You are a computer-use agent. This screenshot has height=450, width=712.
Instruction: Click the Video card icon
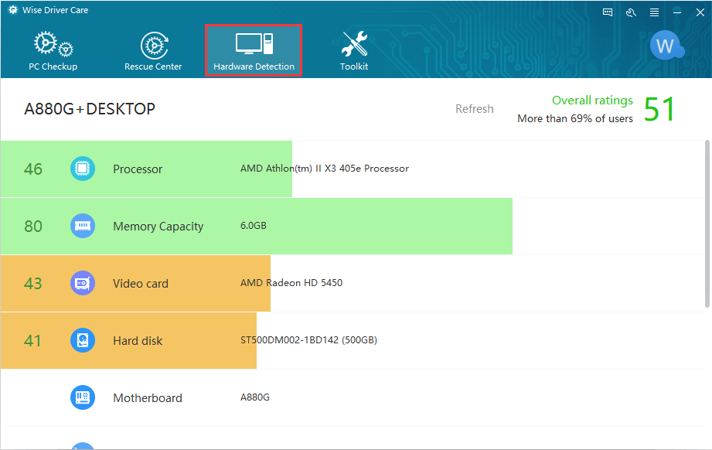point(83,283)
